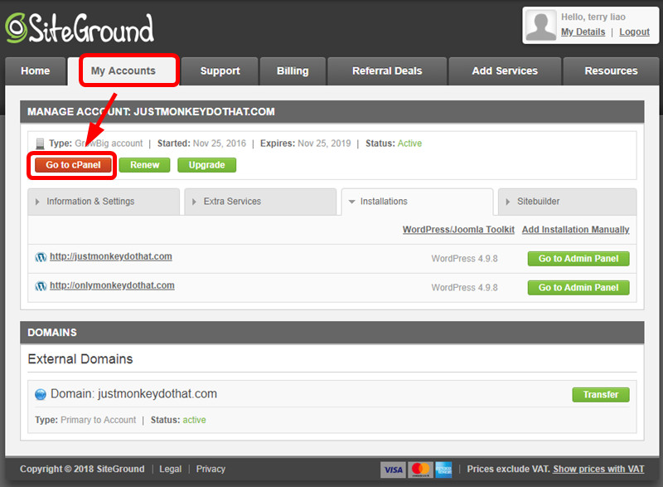Click the globe icon next to Domain
This screenshot has width=663, height=487.
pos(41,394)
